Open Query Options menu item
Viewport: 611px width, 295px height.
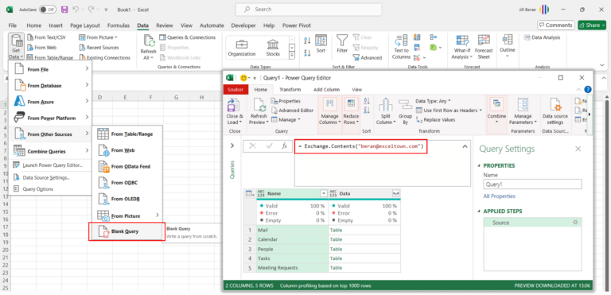click(50, 189)
